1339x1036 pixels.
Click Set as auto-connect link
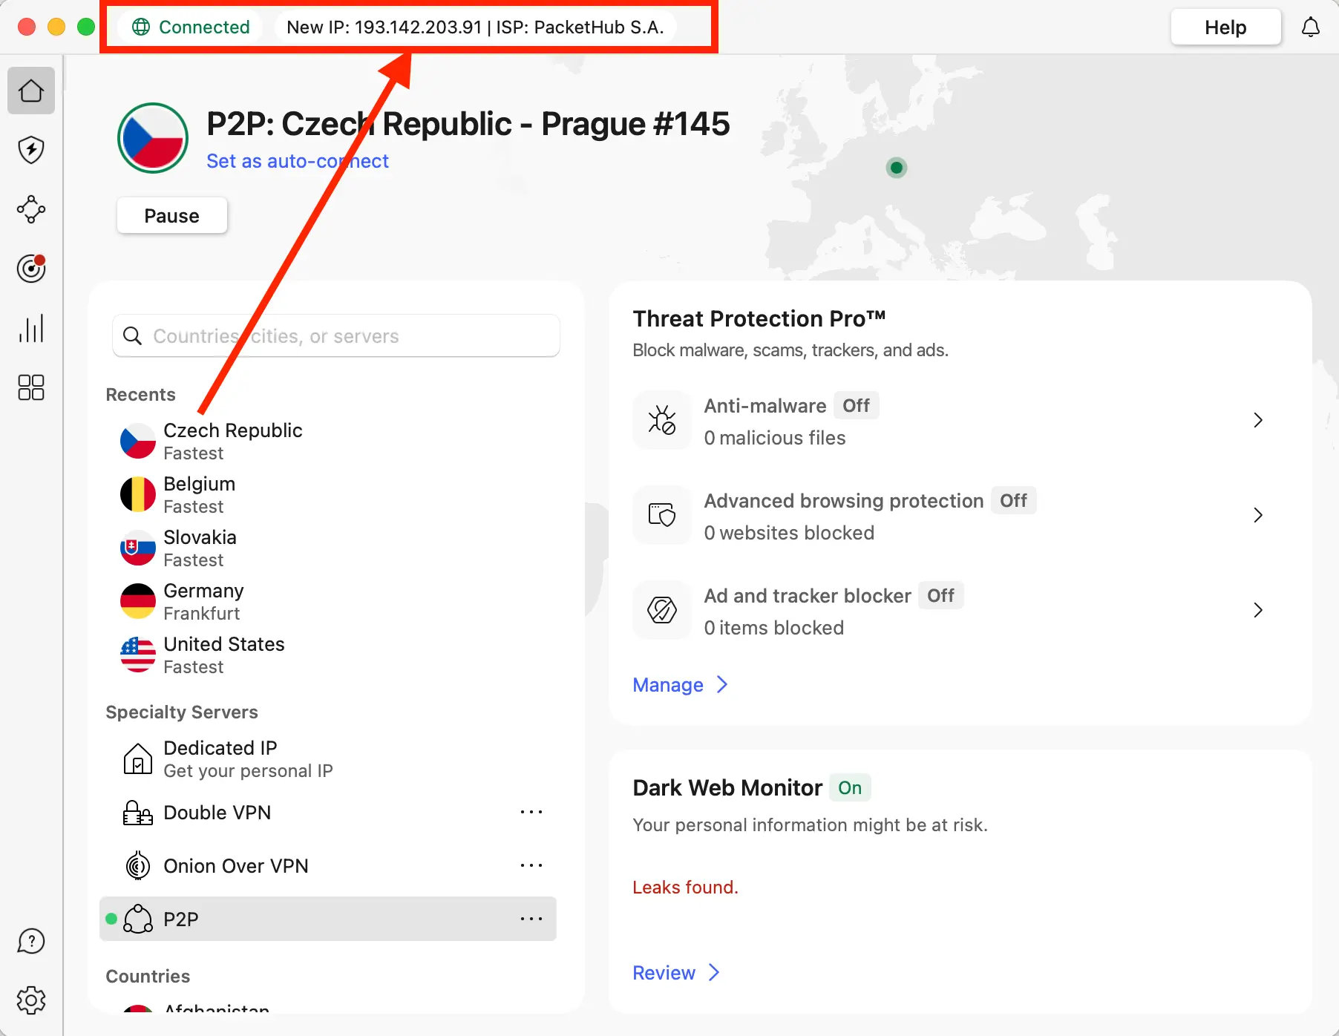click(298, 161)
